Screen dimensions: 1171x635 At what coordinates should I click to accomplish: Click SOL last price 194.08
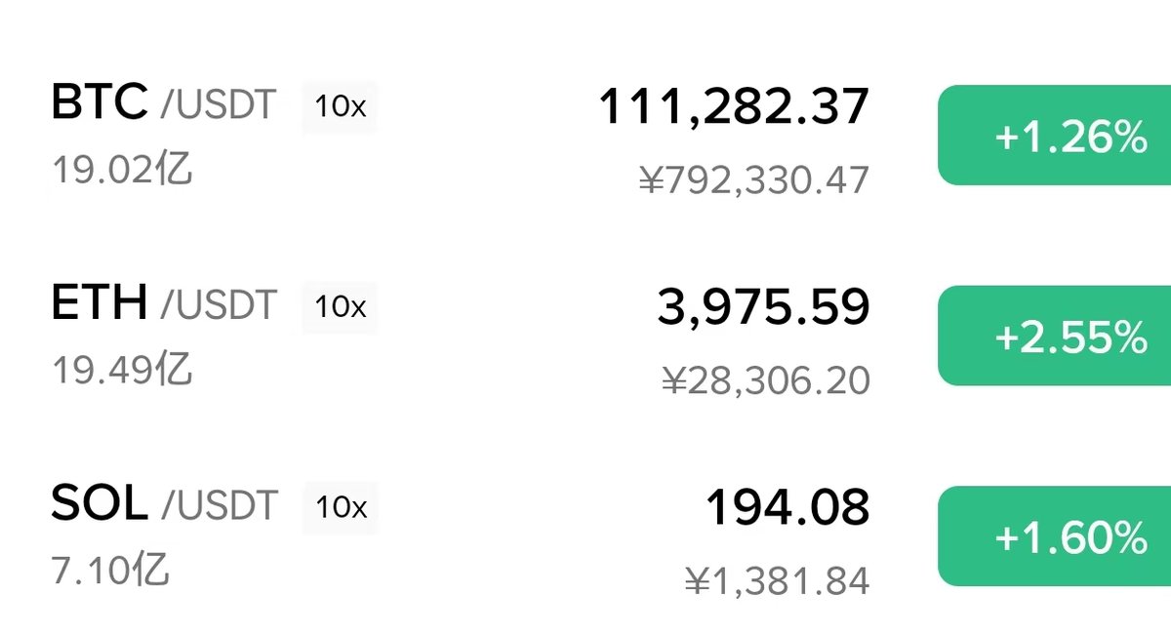click(x=787, y=507)
